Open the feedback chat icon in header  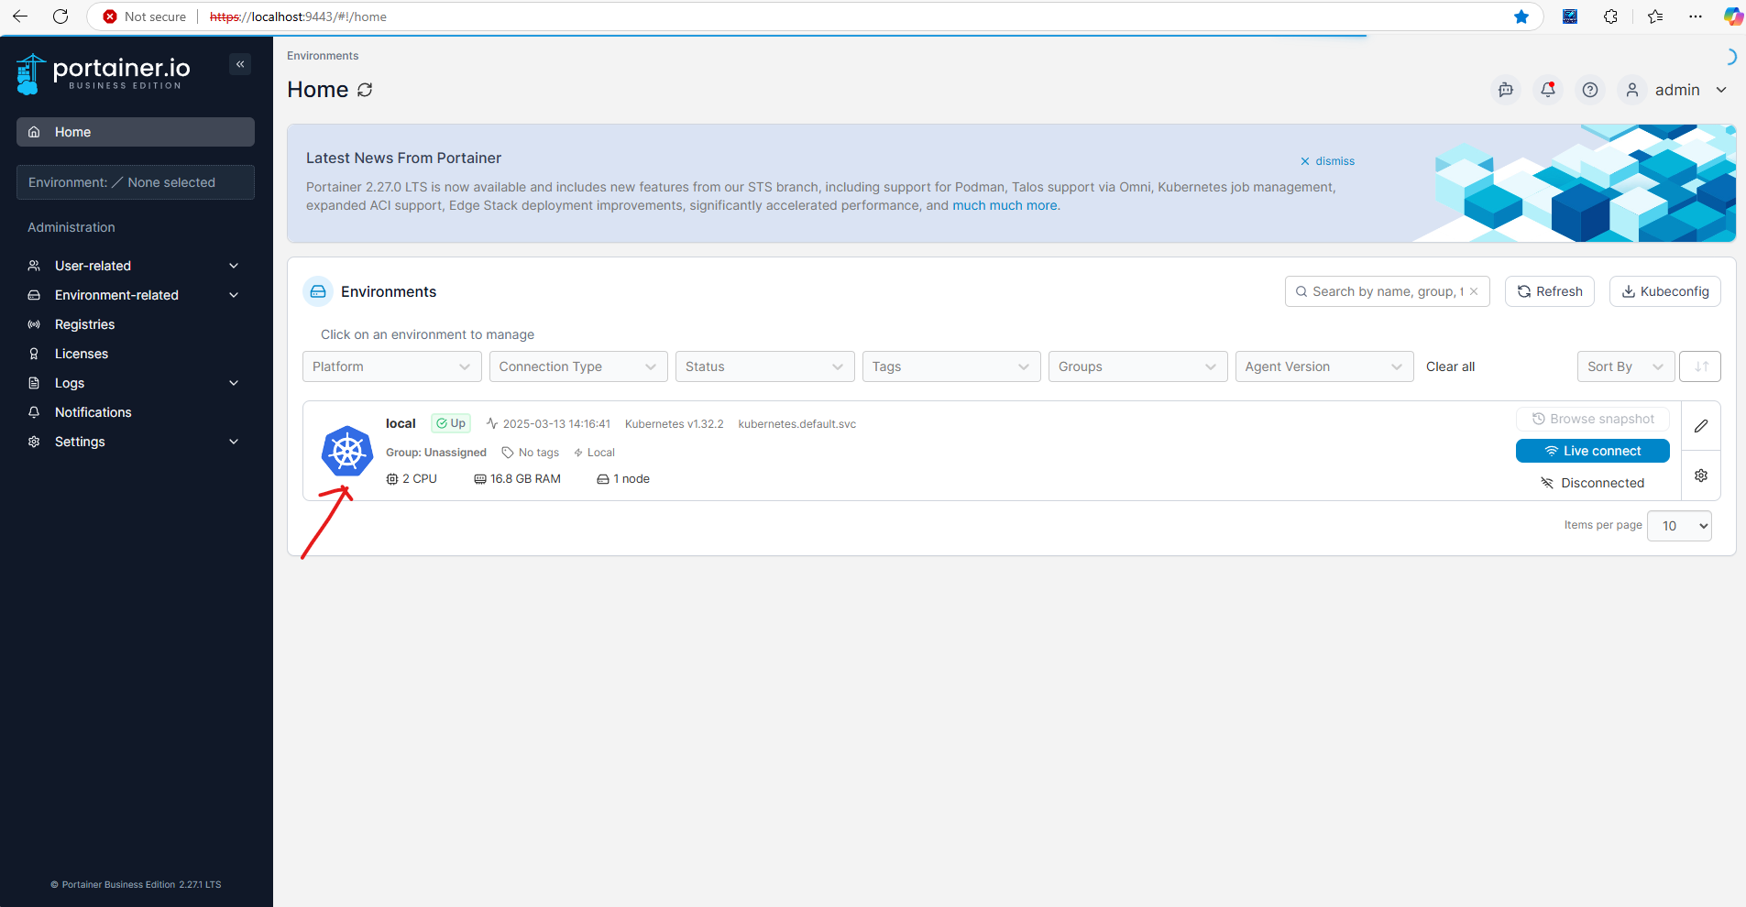(1506, 90)
